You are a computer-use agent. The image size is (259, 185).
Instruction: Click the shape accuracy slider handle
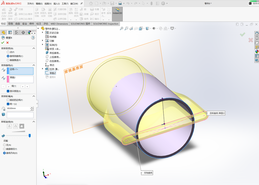coord(30,136)
